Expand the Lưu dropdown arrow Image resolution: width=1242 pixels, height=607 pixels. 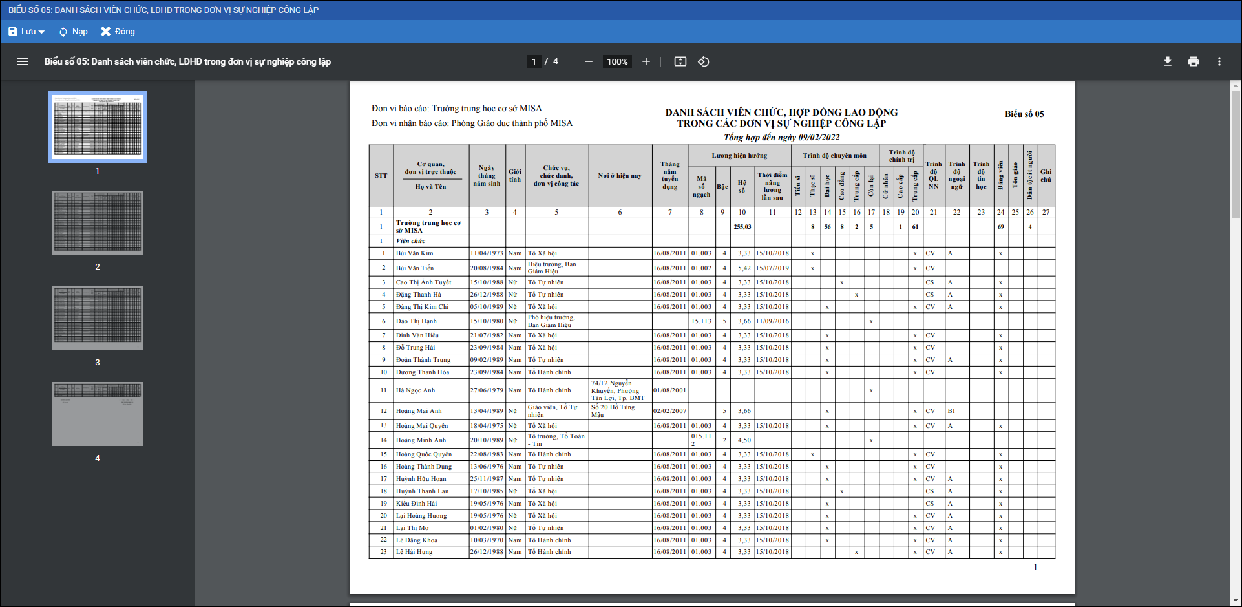[41, 32]
